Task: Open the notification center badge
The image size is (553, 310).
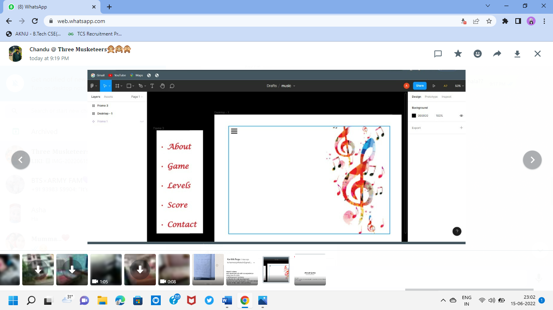Action: (x=542, y=300)
